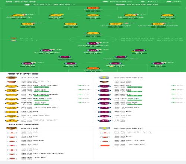
Task: Click the red card icon in Villa absences
Action: (105, 145)
